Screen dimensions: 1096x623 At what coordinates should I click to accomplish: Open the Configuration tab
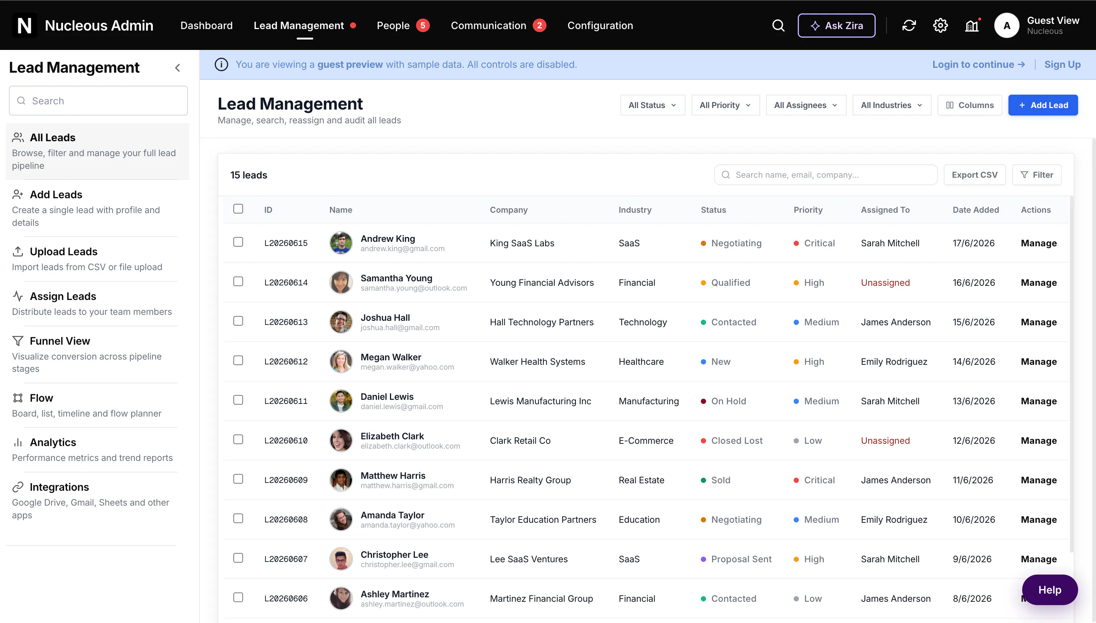pos(600,26)
